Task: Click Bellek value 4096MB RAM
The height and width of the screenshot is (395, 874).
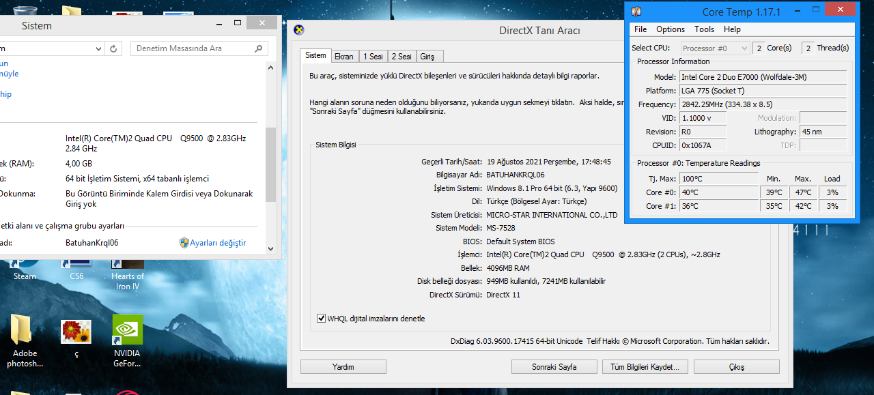Action: (508, 268)
